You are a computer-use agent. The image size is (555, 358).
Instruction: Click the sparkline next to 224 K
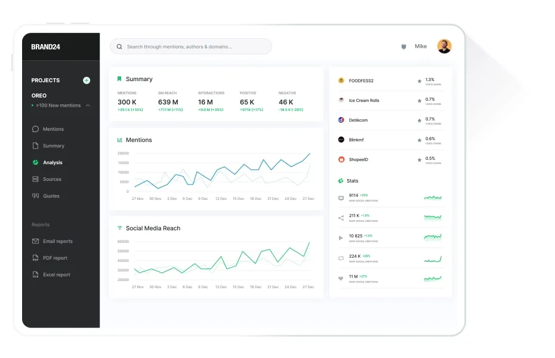pos(433,258)
